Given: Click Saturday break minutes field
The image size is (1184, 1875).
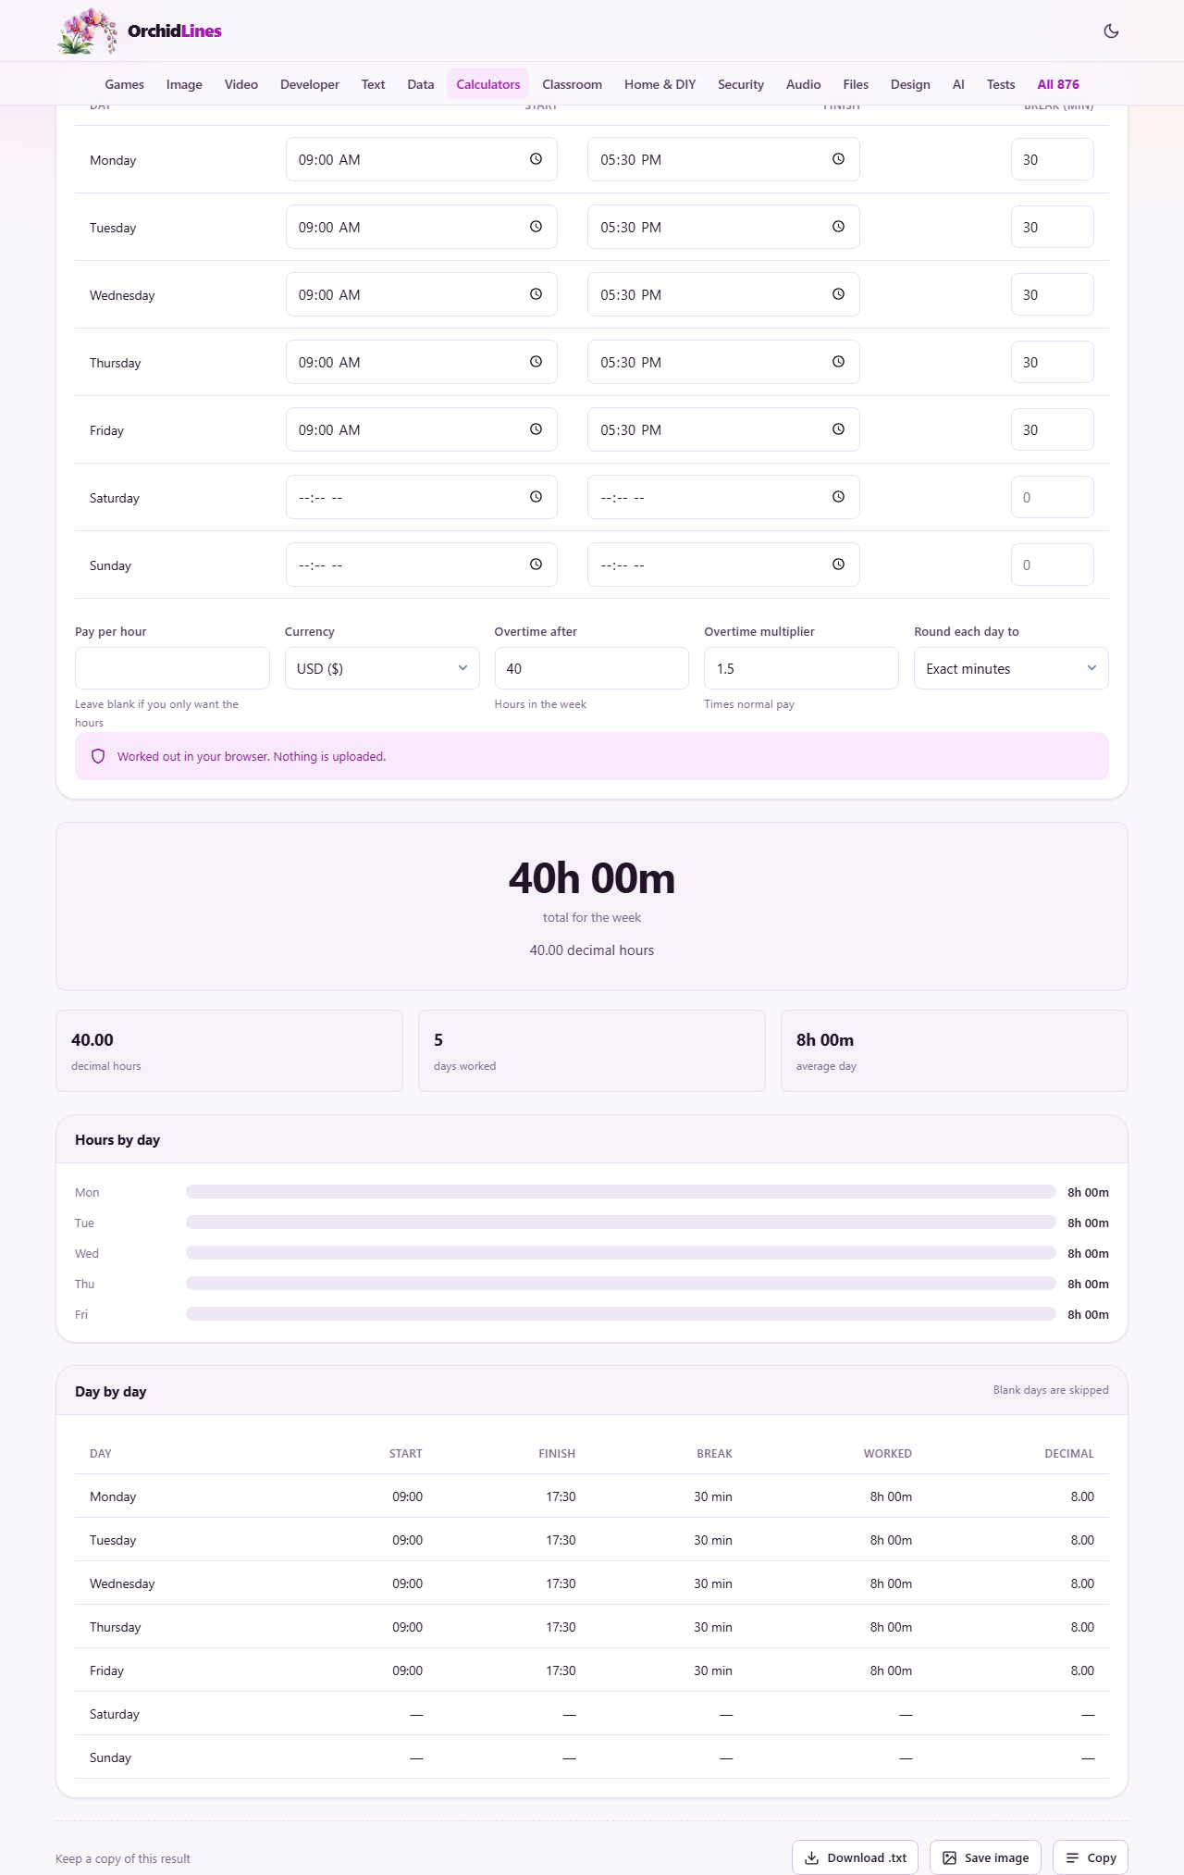Looking at the screenshot, I should pos(1053,497).
